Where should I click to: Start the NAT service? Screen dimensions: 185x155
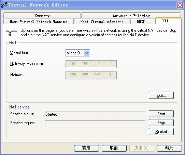161,114
